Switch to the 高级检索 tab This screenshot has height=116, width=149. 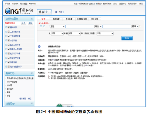(x=56, y=19)
